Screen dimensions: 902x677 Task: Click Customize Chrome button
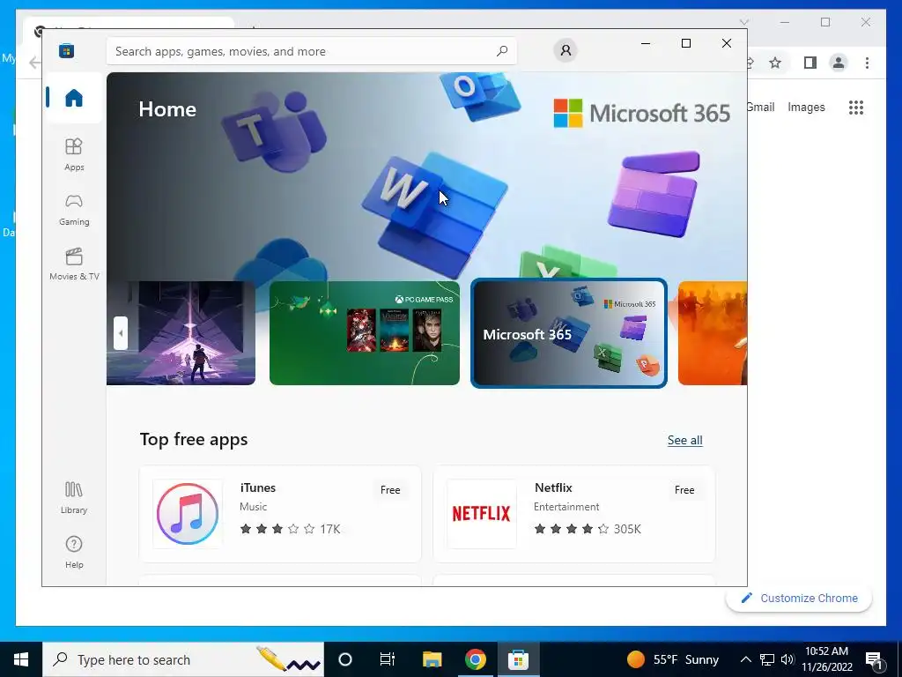[799, 599]
